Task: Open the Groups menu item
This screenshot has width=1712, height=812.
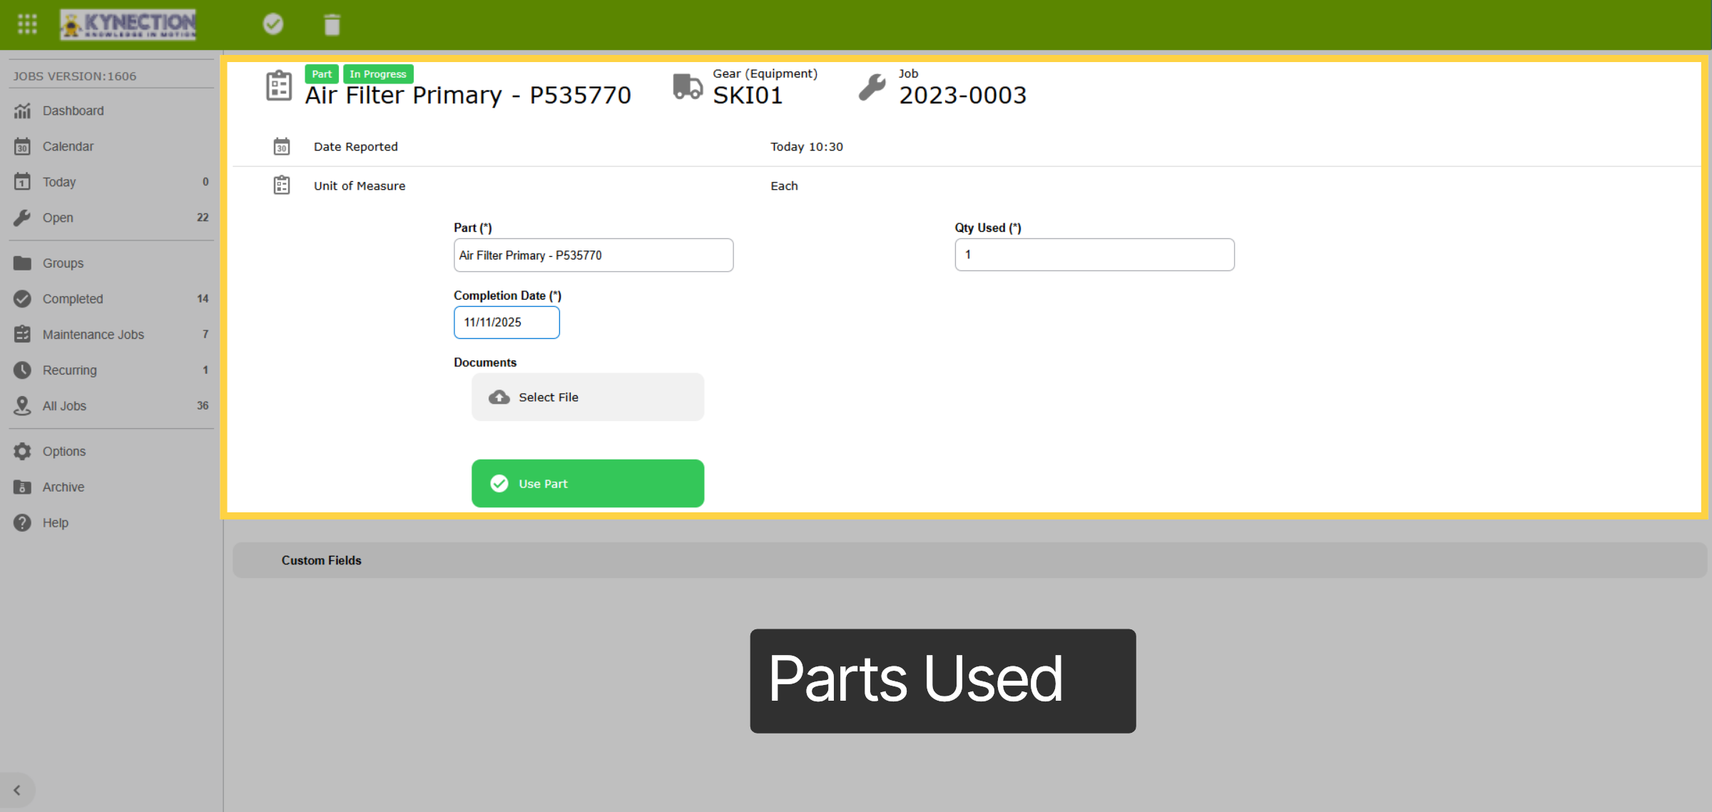Action: point(111,263)
